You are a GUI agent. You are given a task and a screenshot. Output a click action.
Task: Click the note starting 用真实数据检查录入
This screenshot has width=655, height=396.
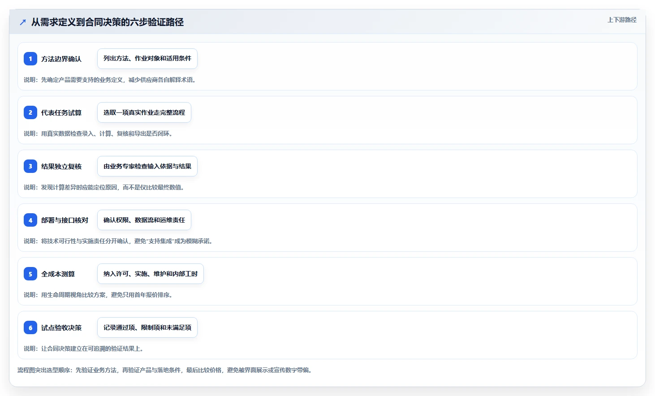pos(98,133)
